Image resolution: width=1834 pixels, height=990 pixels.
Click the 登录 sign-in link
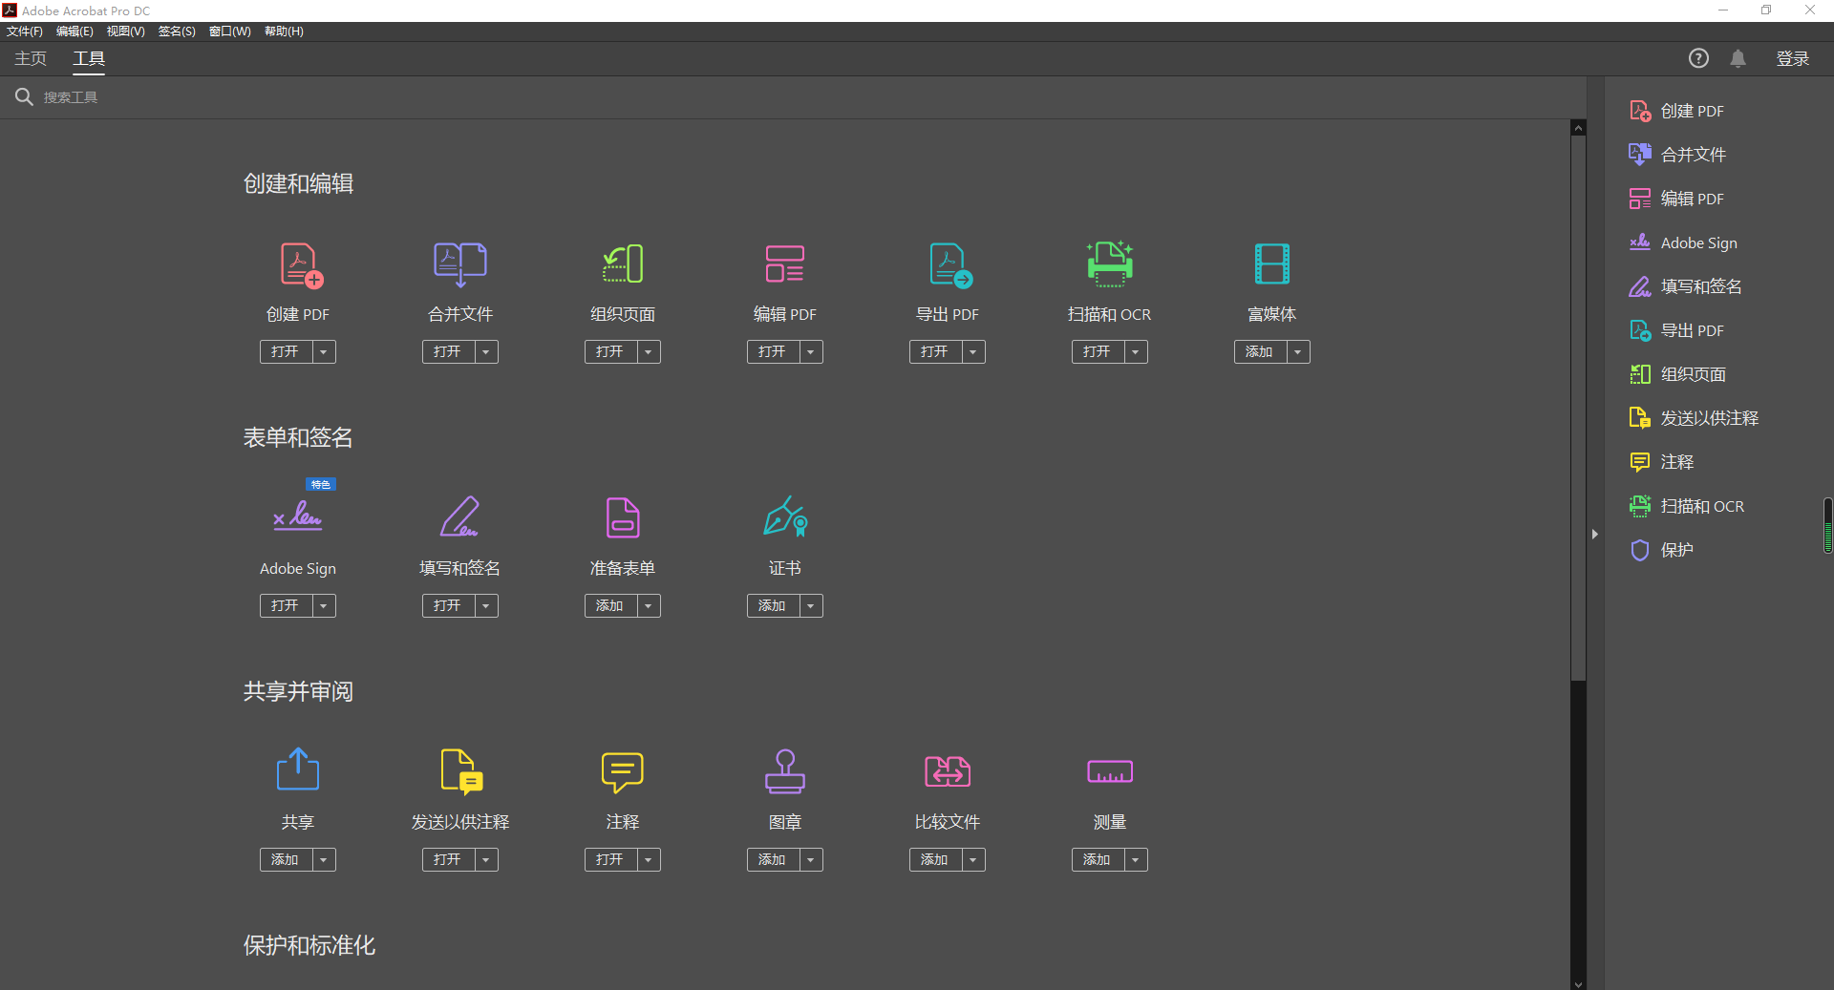(1793, 58)
